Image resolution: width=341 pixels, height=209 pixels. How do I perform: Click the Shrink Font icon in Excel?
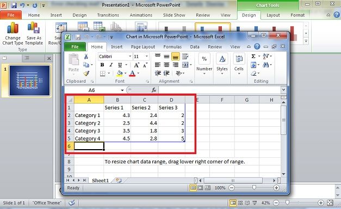(145, 65)
